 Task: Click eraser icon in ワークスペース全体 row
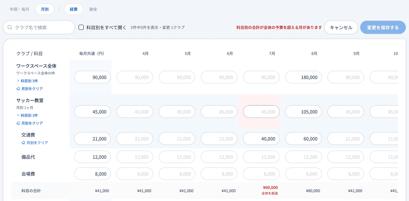(x=18, y=89)
